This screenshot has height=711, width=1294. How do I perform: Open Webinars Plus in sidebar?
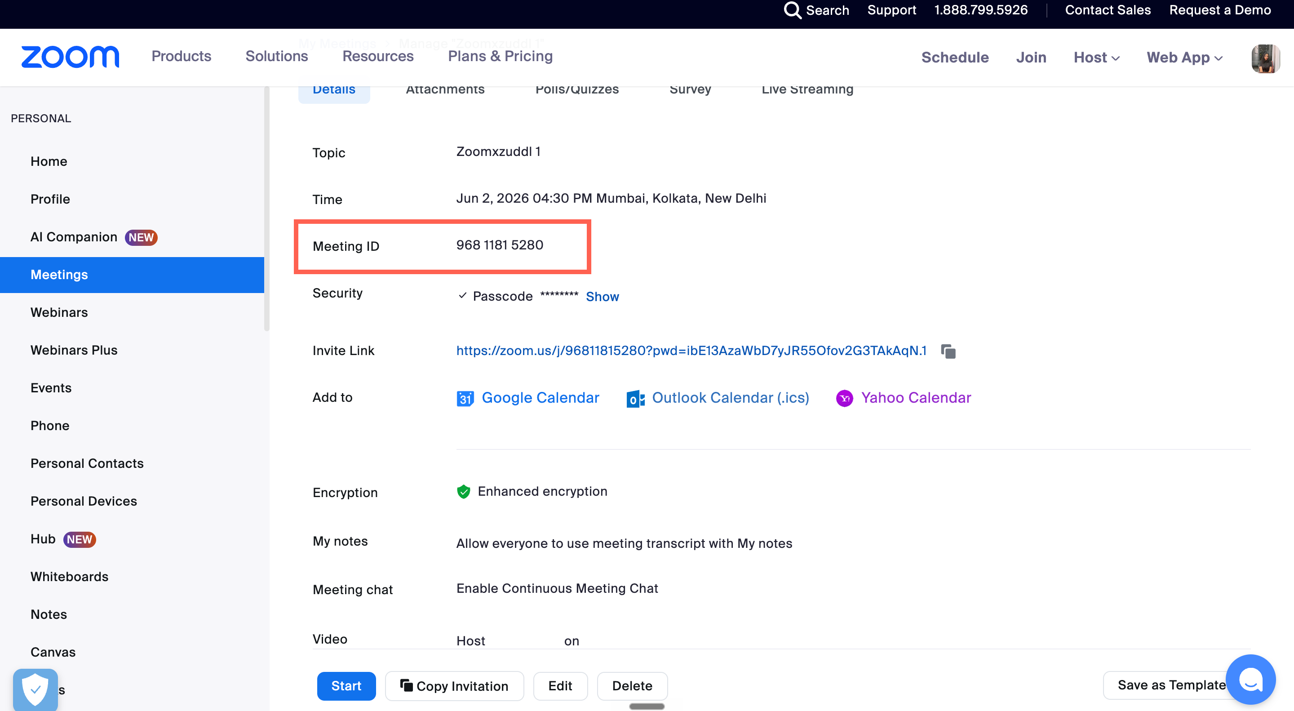pos(74,350)
